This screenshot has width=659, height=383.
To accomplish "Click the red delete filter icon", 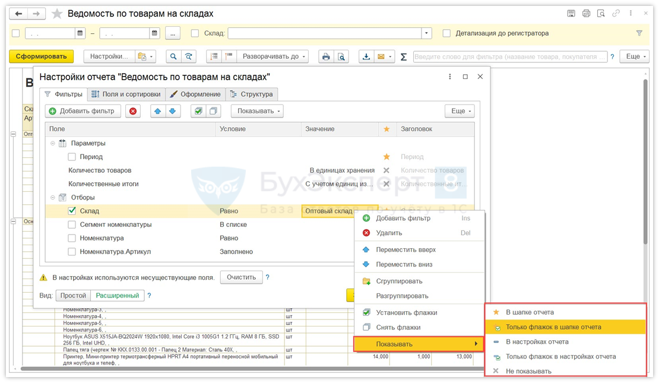I will click(133, 111).
